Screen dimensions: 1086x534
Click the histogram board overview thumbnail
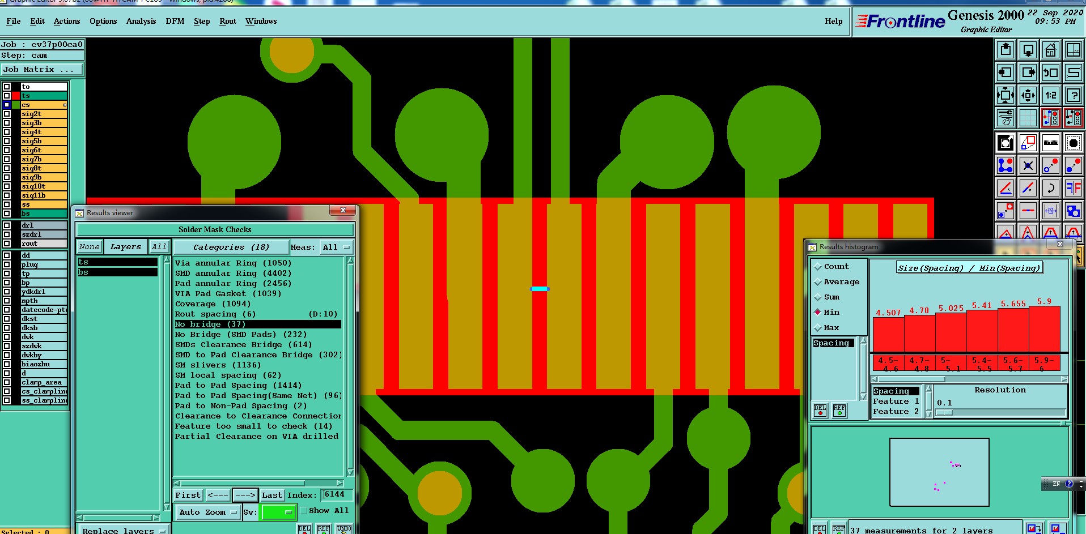tap(939, 472)
